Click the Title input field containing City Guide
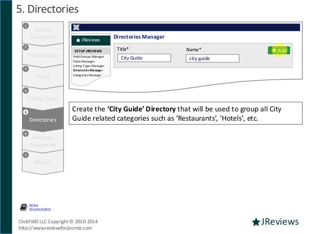This screenshot has height=234, width=311. pos(144,58)
